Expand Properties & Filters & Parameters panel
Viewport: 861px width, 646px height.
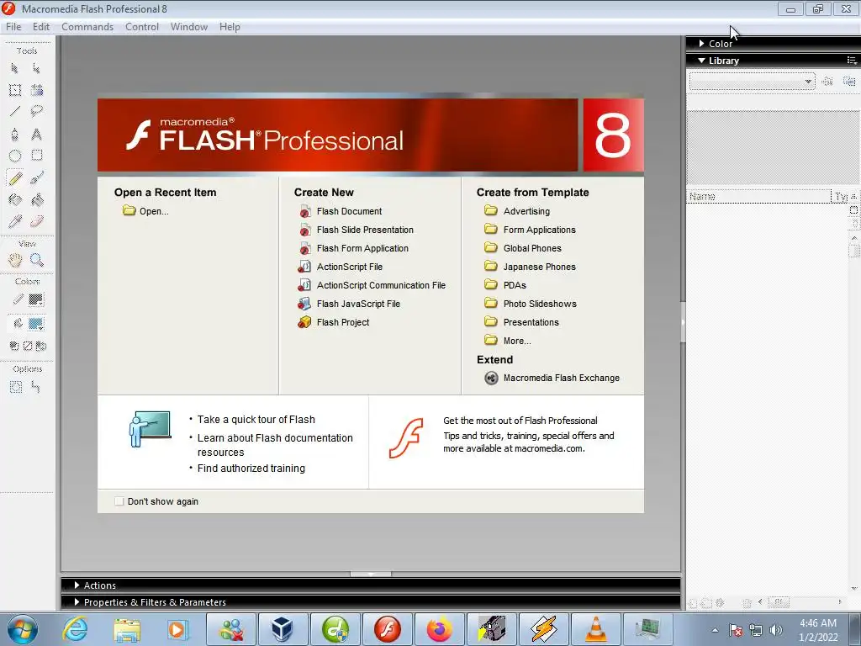pyautogui.click(x=77, y=602)
